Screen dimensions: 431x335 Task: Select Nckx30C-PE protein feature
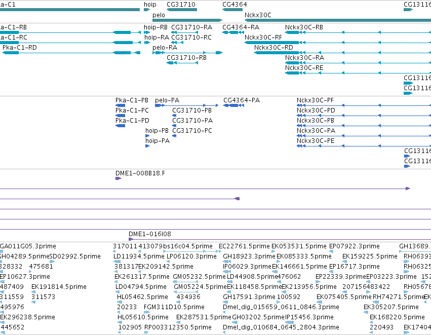coord(364,146)
